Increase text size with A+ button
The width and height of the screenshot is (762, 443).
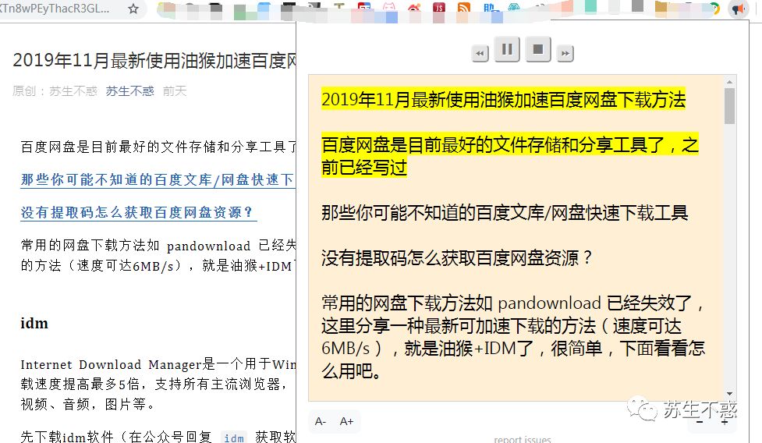coord(346,421)
